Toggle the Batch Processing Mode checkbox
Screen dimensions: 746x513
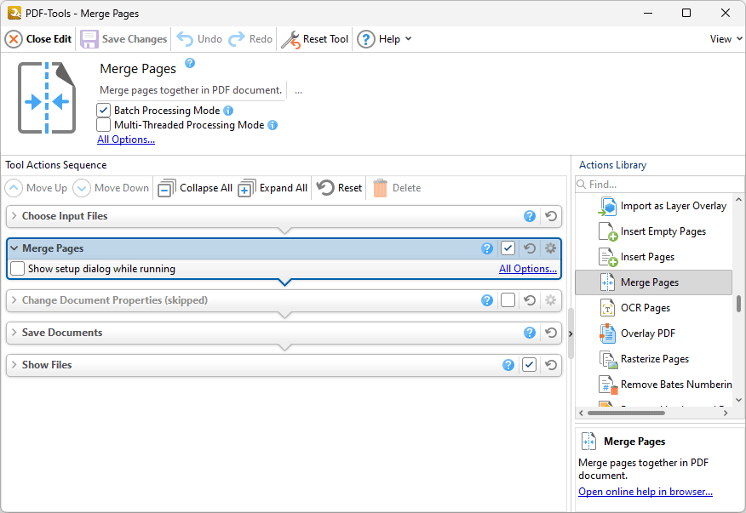pos(103,111)
